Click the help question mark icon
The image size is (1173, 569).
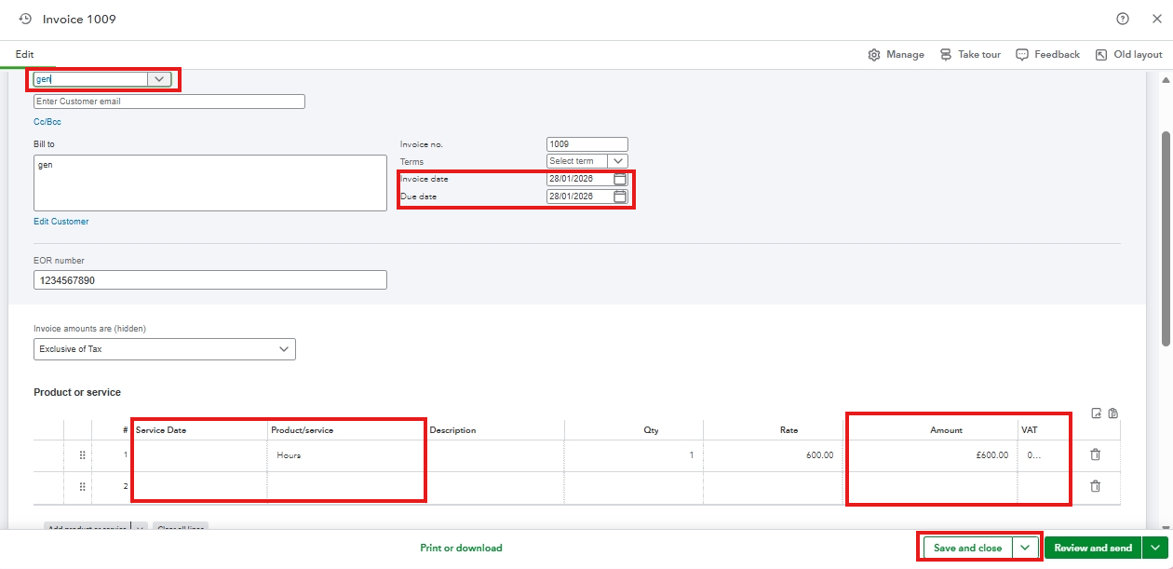(x=1123, y=19)
